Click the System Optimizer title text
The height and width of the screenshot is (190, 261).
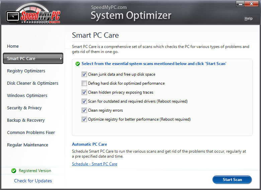point(131,16)
